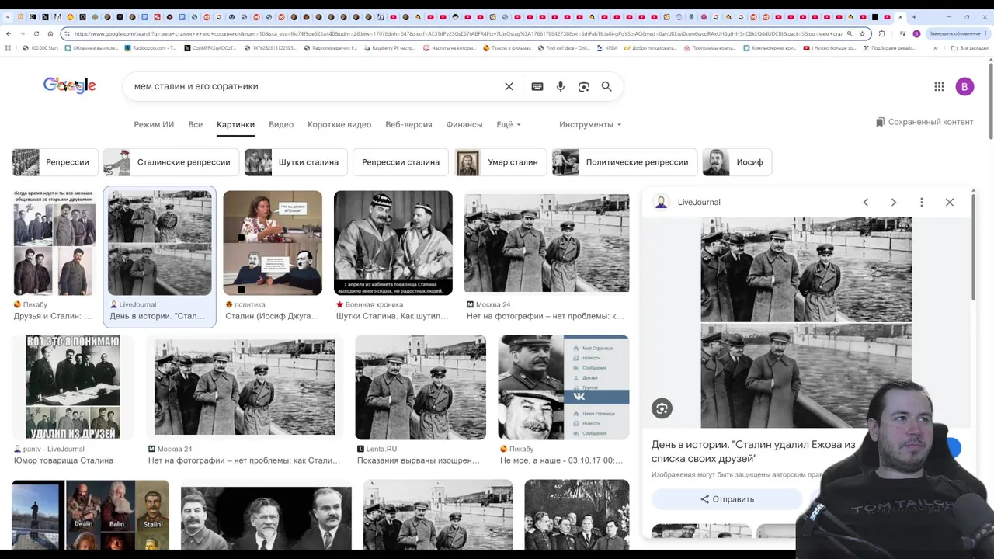Open the large preview image in the side panel
This screenshot has height=559, width=994.
(x=806, y=322)
